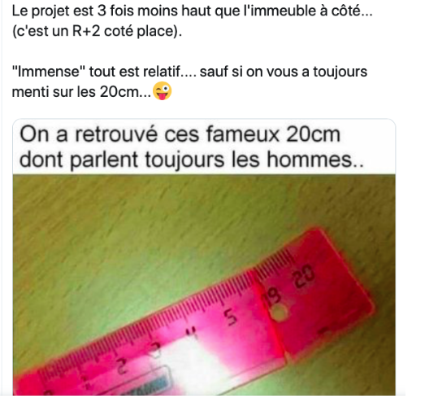Viewport: 425px width, 416px height.
Task: Click the number 2 on the ruler
Action: (x=122, y=366)
